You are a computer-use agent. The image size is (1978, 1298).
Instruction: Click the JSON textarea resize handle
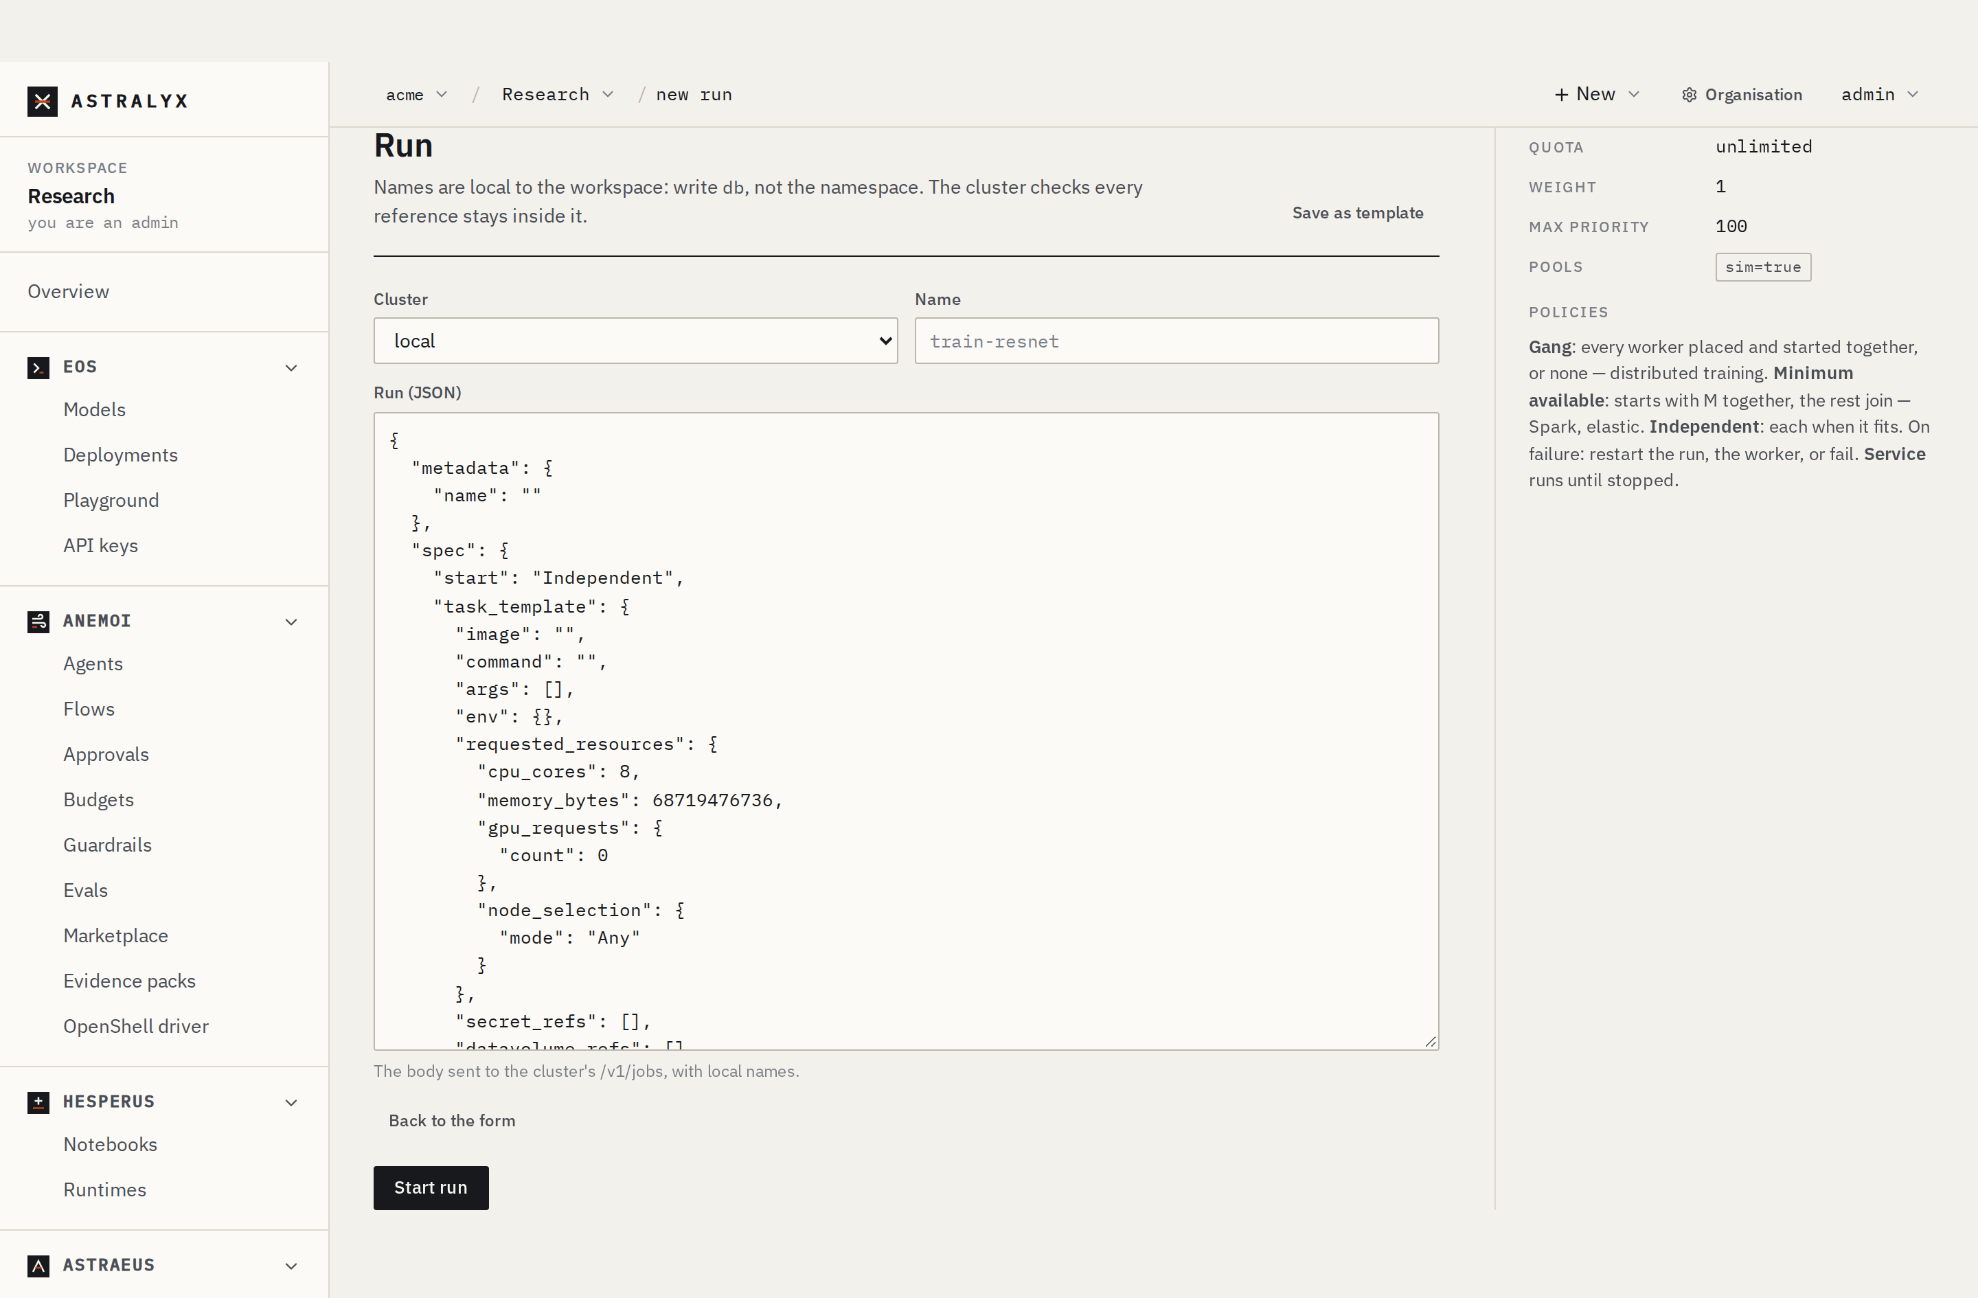[x=1431, y=1041]
